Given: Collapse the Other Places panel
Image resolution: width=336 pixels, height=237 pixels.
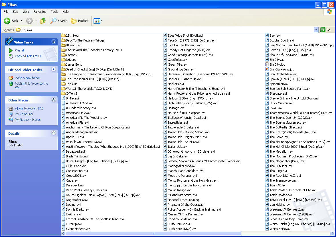Looking at the screenshot, I should [54, 99].
